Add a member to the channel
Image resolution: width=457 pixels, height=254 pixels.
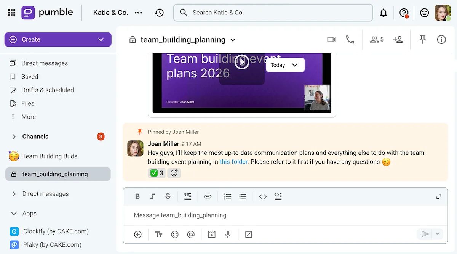pos(398,40)
